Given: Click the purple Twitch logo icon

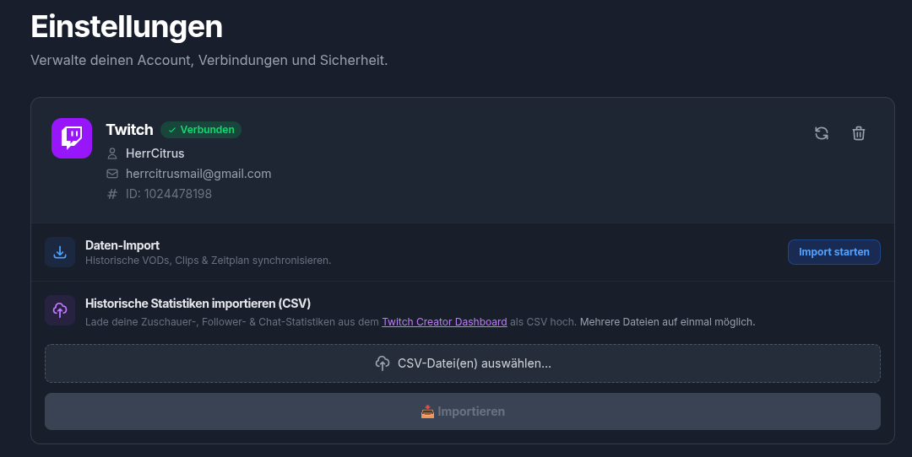Looking at the screenshot, I should coord(72,138).
